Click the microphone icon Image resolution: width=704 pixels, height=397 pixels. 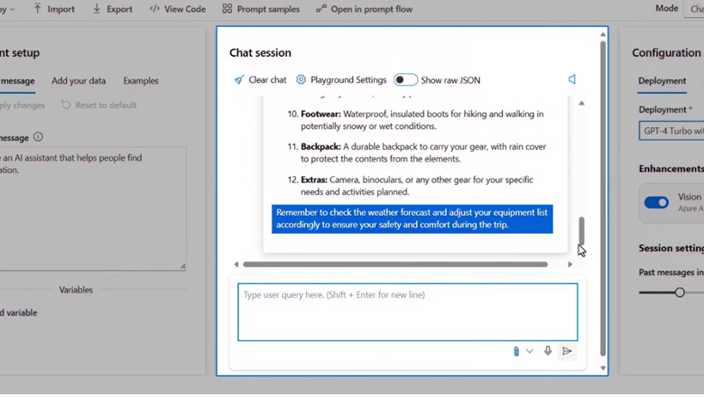(548, 351)
